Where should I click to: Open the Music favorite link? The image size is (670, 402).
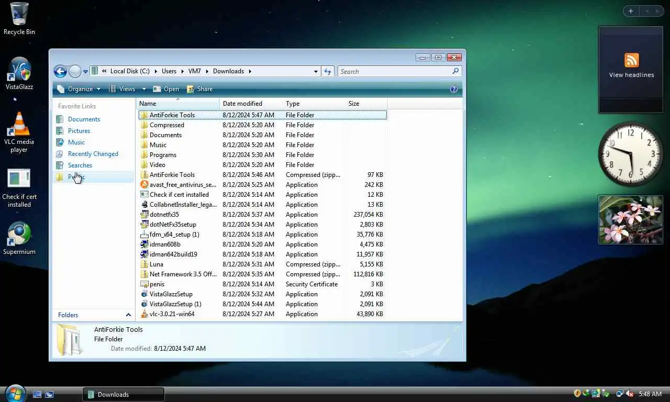coord(76,142)
